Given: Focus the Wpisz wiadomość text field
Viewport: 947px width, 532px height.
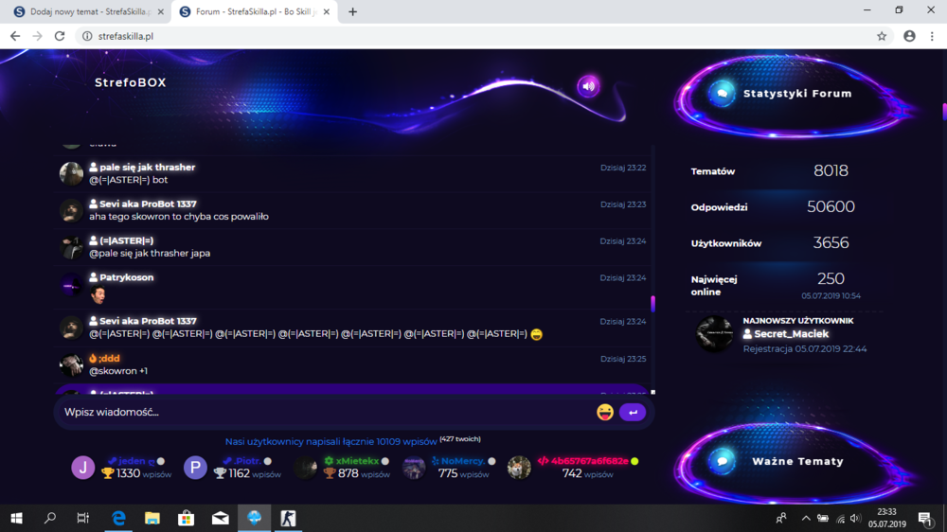Looking at the screenshot, I should pos(326,413).
